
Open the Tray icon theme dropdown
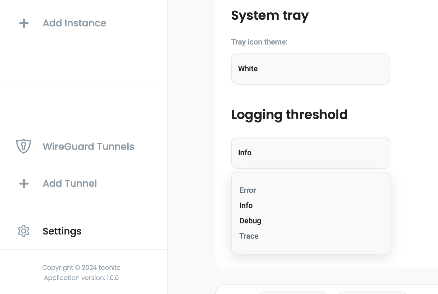point(310,69)
